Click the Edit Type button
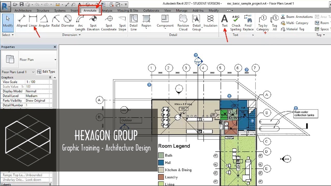 tap(46, 72)
